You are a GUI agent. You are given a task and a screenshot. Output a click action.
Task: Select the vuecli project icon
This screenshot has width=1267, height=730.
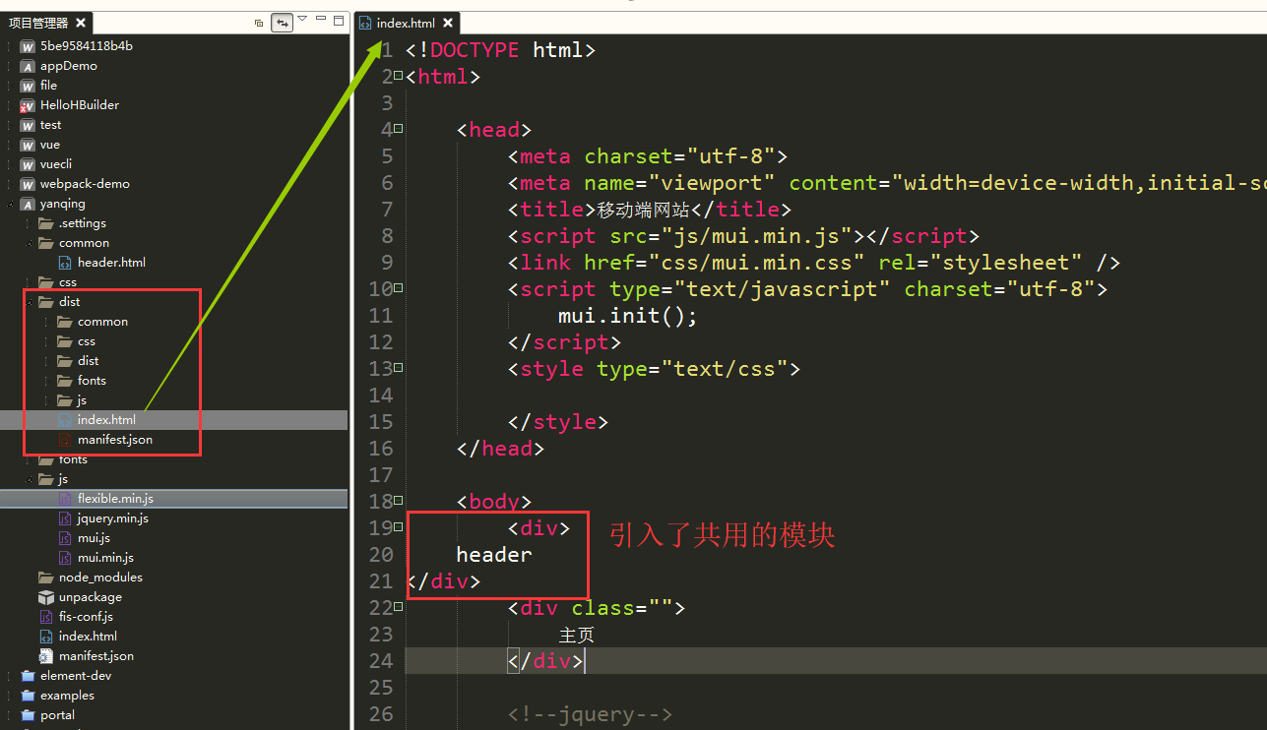click(x=28, y=164)
